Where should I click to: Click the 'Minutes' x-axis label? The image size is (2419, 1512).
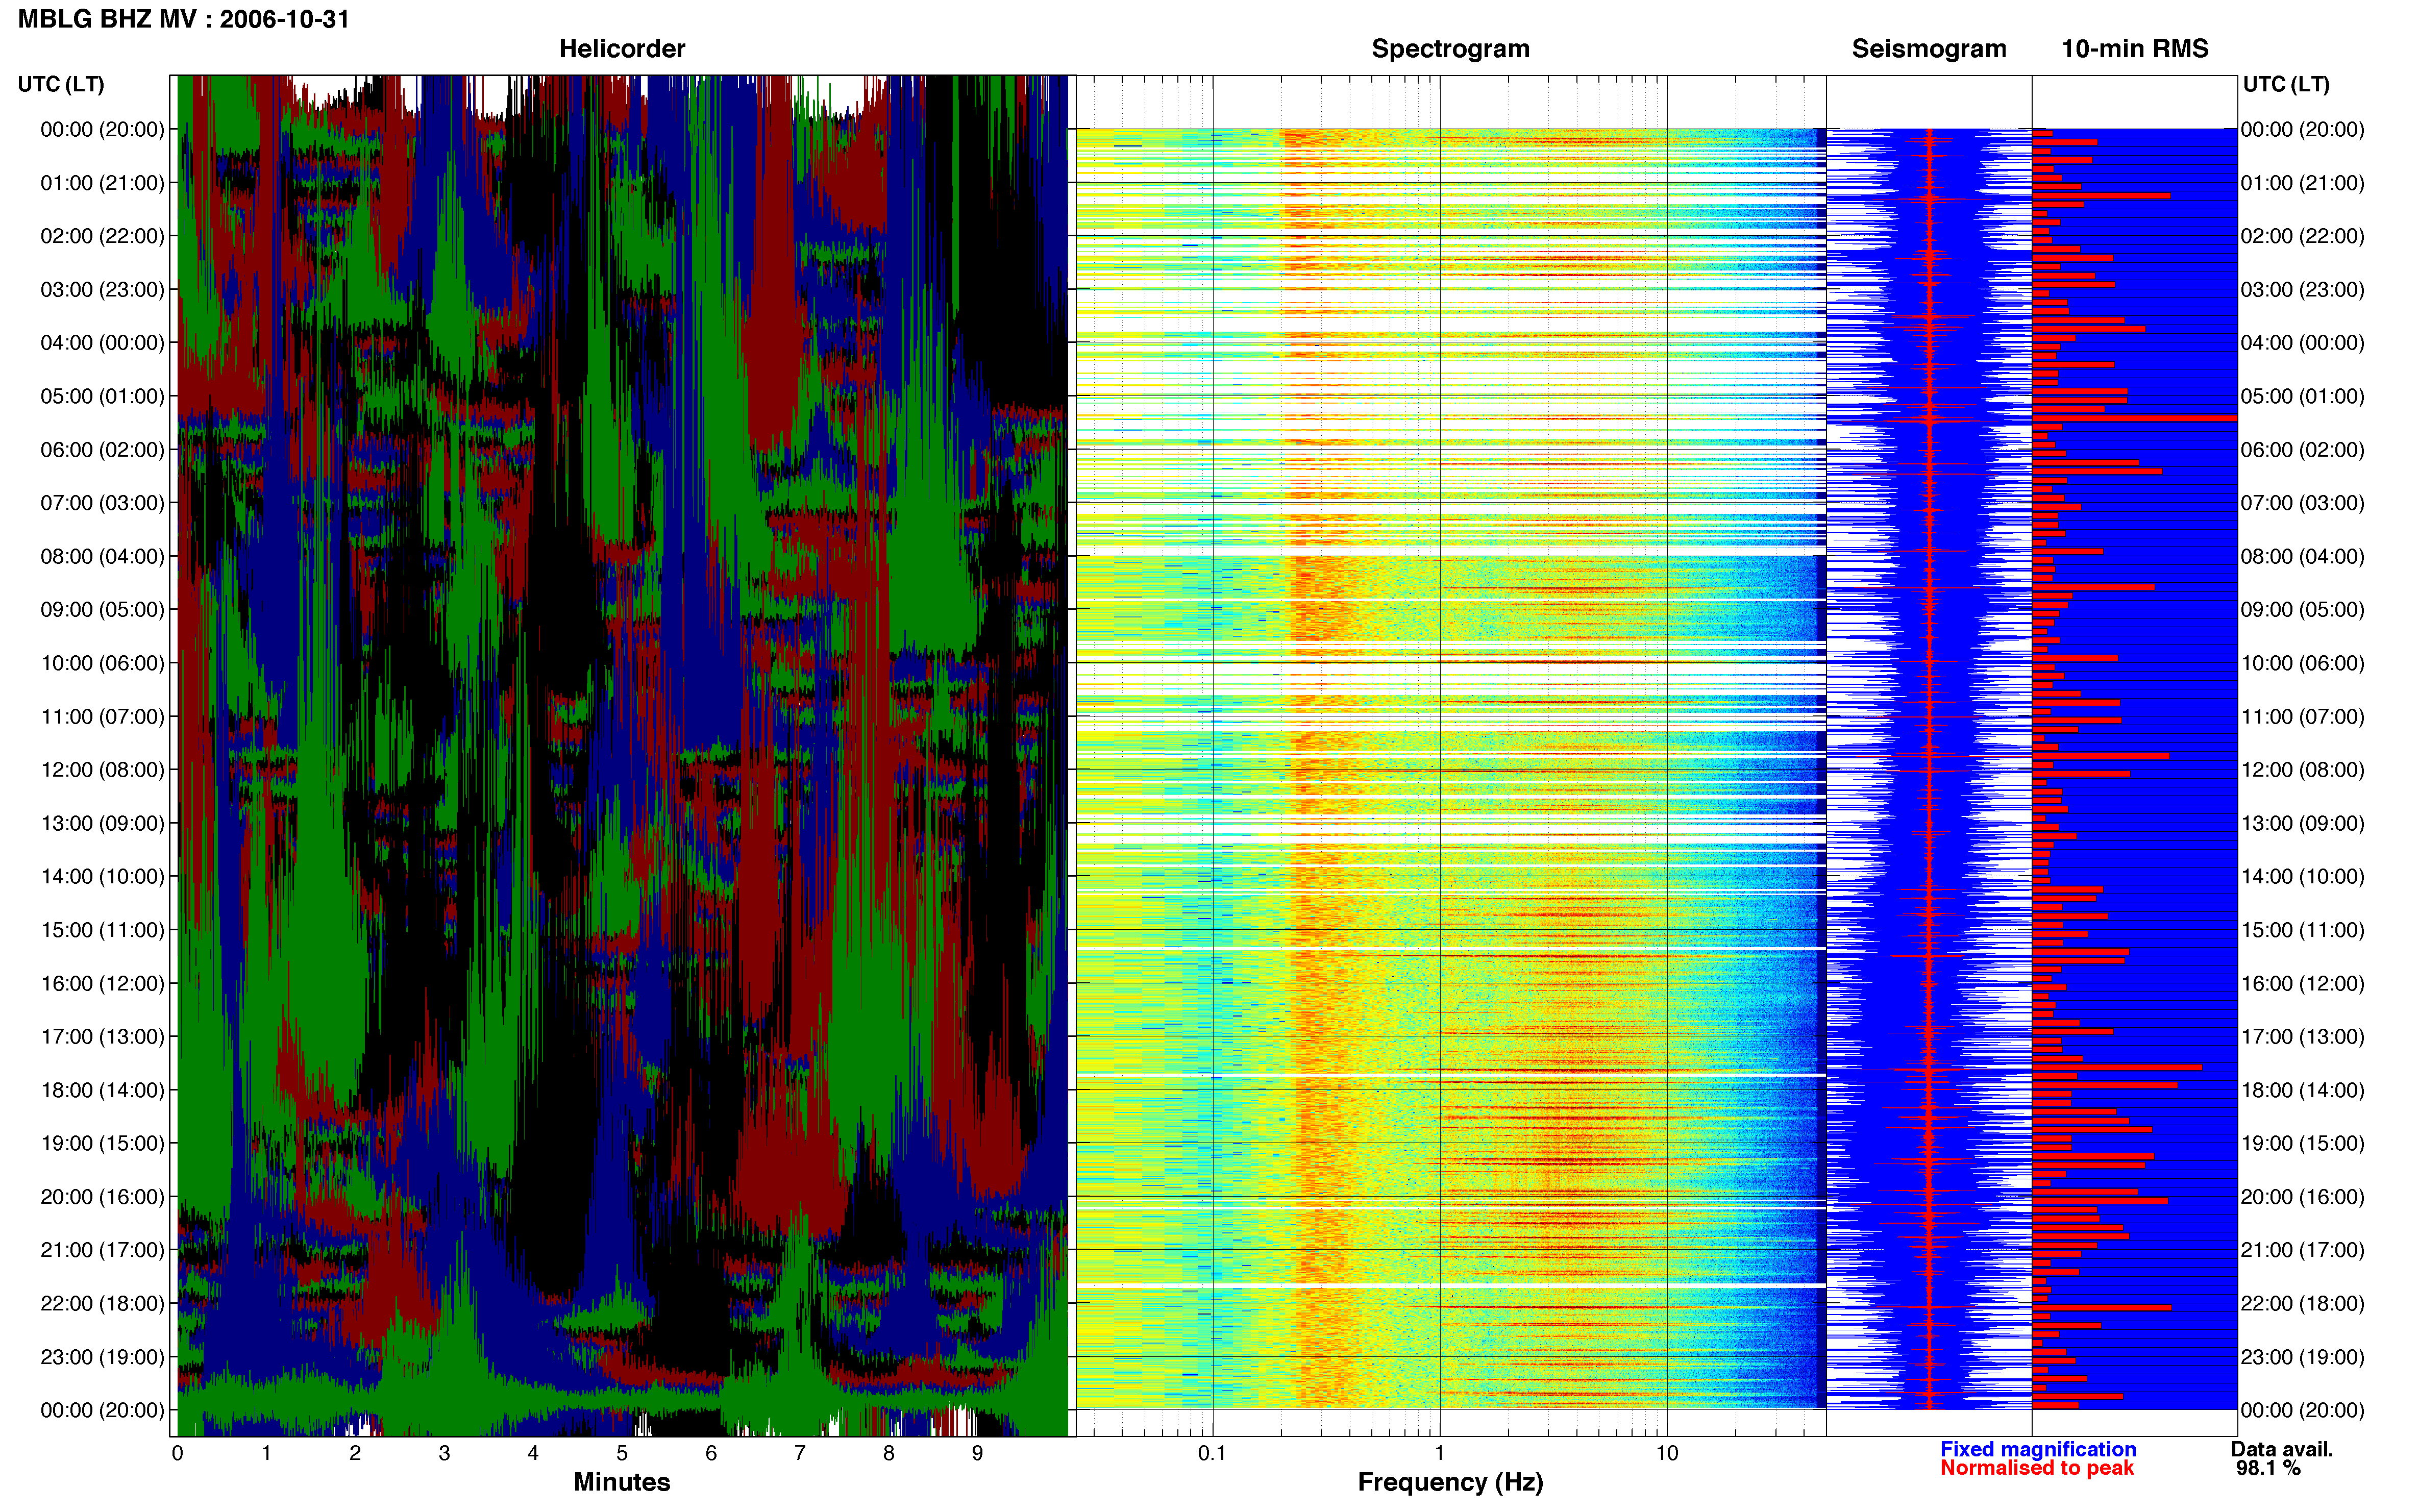[x=621, y=1482]
